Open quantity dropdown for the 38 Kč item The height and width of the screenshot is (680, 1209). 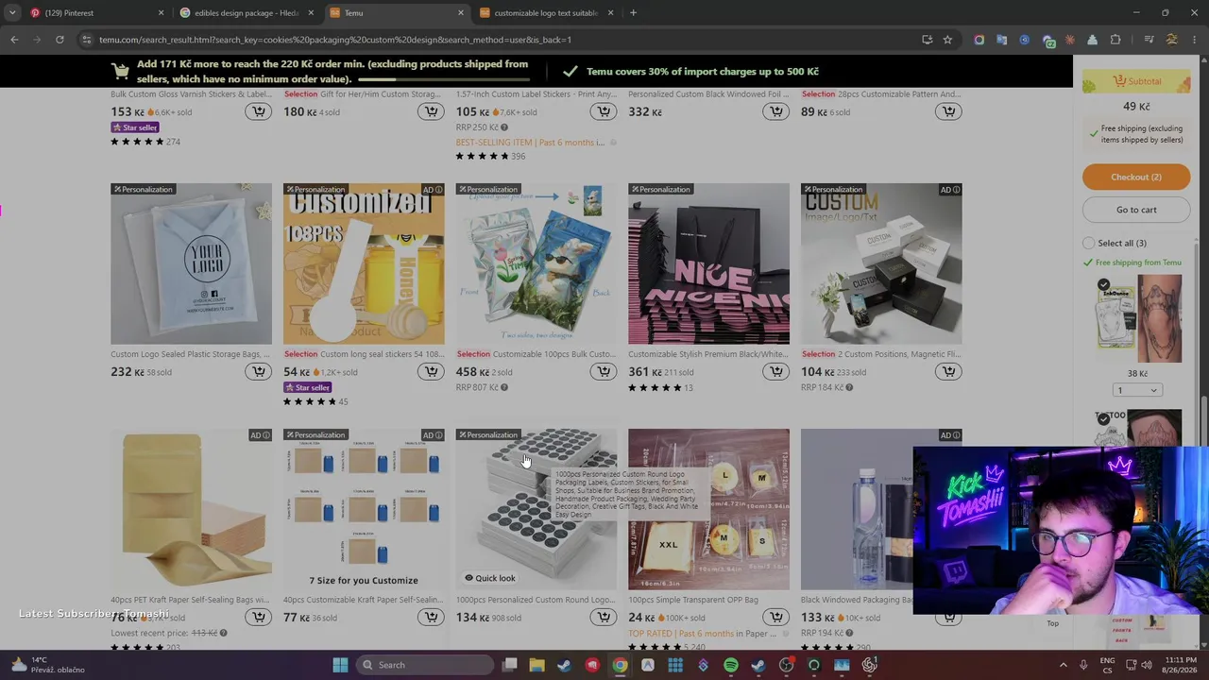(1136, 390)
